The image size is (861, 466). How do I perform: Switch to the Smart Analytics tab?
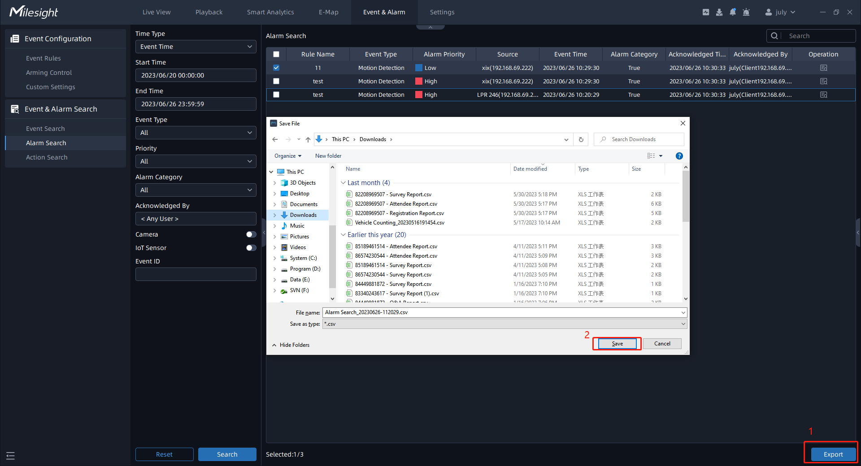(270, 12)
